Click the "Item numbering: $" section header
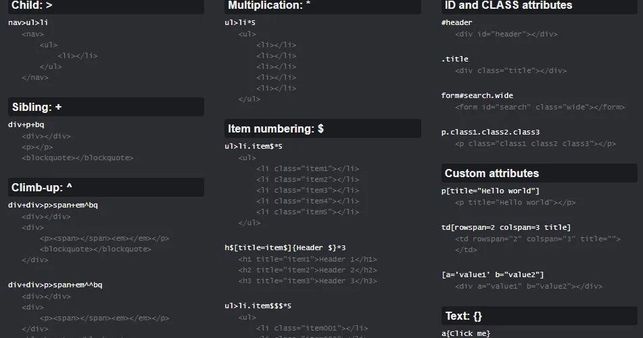The height and width of the screenshot is (338, 643). pos(275,128)
